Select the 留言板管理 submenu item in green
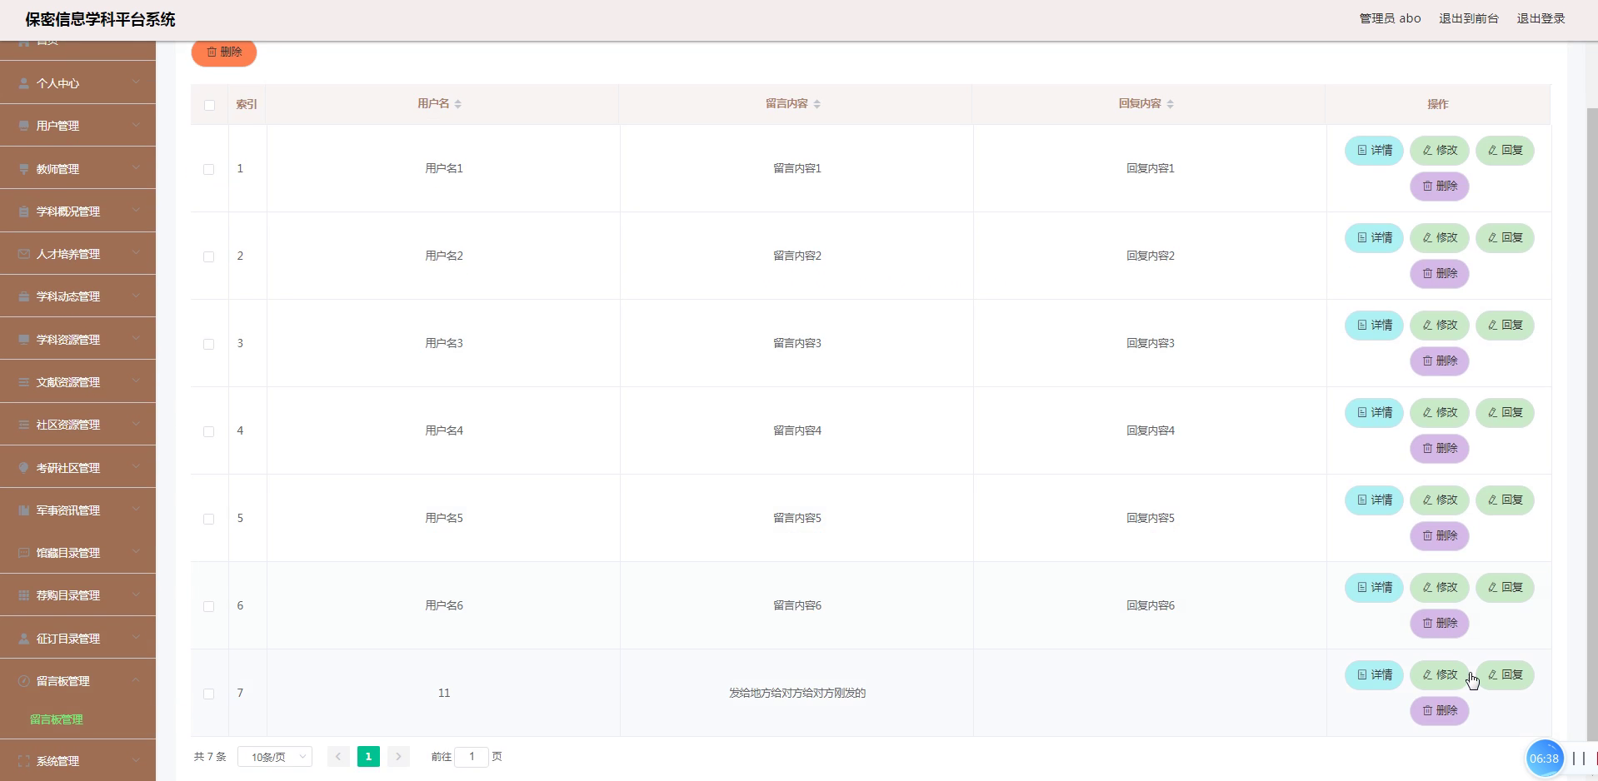Screen dimensions: 1598x781 (57, 719)
